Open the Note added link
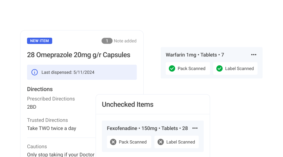 point(125,41)
